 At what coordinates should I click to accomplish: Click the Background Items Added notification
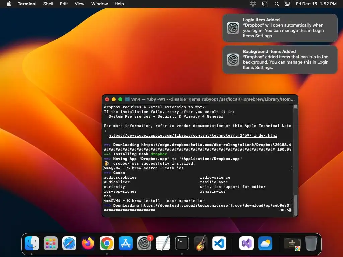click(280, 60)
